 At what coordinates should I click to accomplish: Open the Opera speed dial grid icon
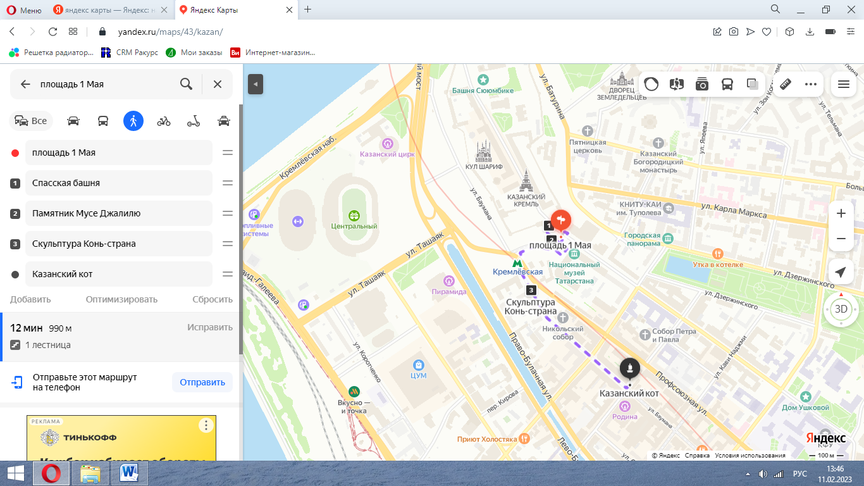coord(73,32)
